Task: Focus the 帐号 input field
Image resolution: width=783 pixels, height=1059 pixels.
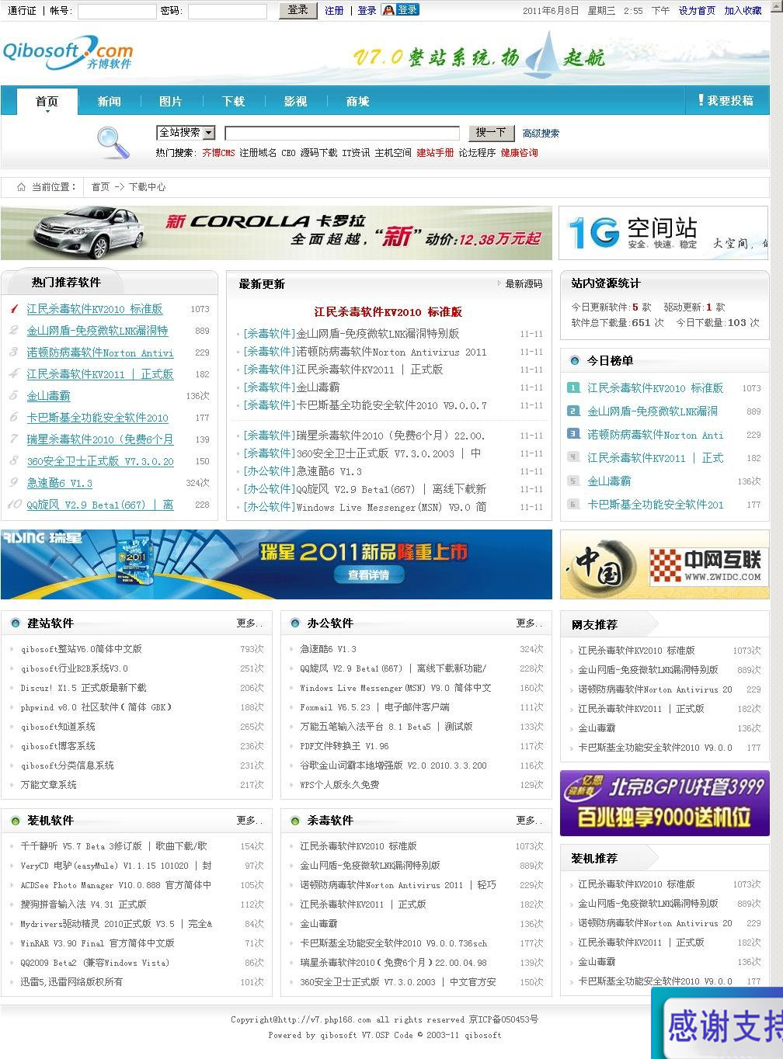Action: click(x=117, y=11)
